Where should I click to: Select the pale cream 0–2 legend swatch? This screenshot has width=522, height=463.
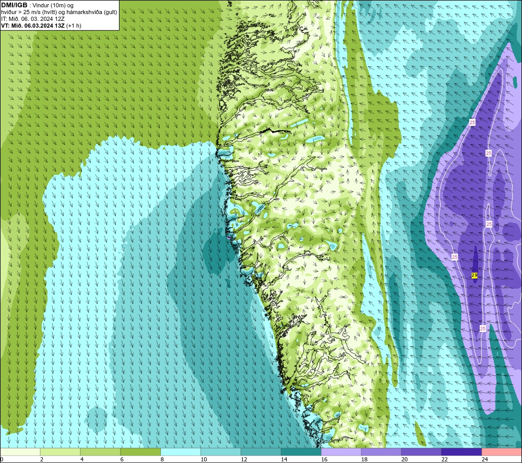point(20,452)
